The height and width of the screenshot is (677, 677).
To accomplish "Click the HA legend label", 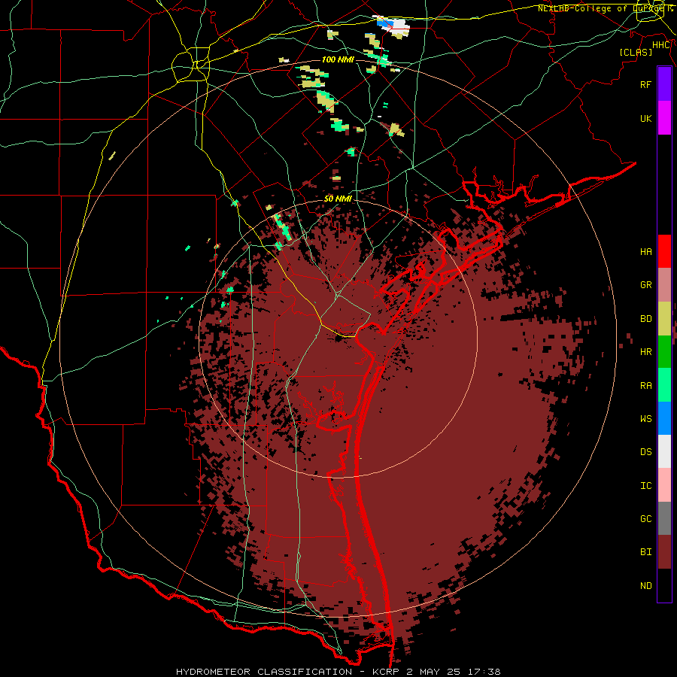I will pos(645,251).
